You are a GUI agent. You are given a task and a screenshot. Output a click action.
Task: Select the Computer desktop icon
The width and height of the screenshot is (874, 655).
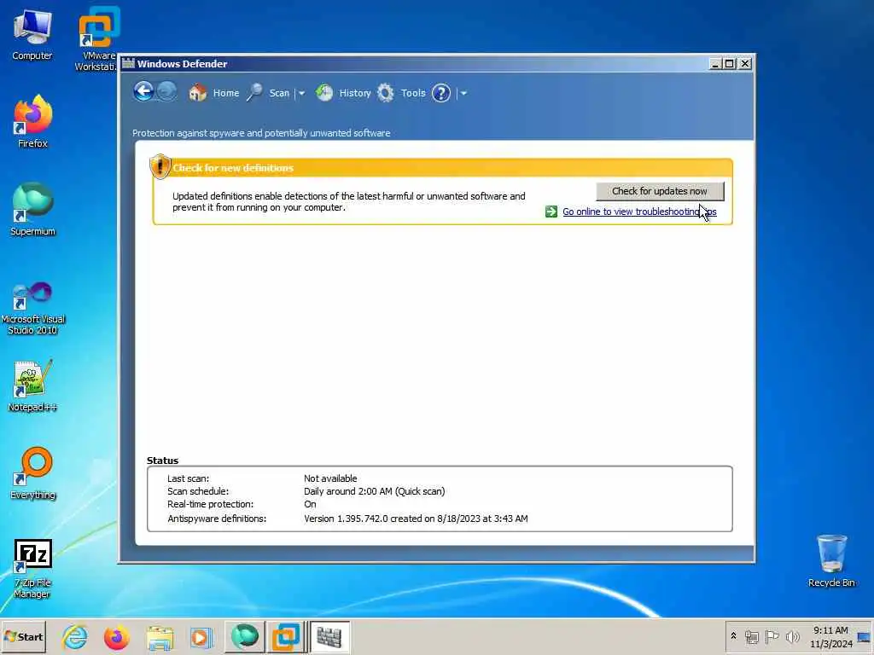tap(32, 34)
